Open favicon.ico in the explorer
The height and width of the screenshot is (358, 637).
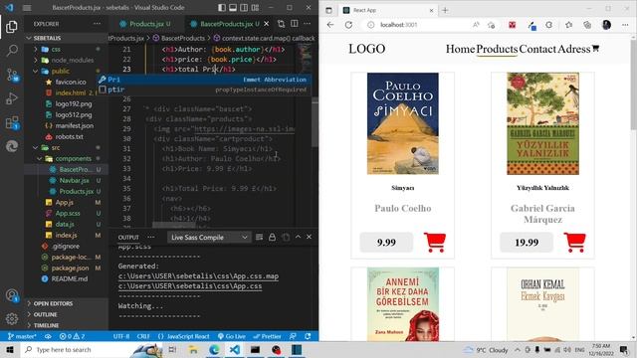(x=71, y=82)
